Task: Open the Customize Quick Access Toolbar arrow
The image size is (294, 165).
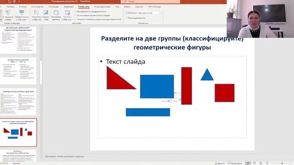Action: tap(19, 1)
